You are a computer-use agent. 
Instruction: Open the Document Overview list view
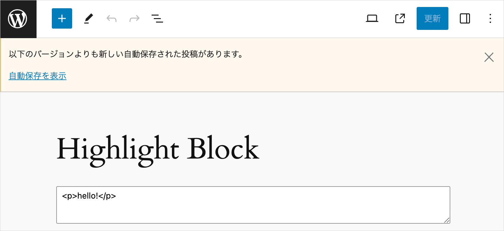[x=157, y=19]
